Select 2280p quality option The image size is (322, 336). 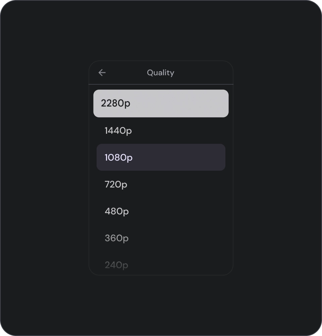pyautogui.click(x=161, y=103)
